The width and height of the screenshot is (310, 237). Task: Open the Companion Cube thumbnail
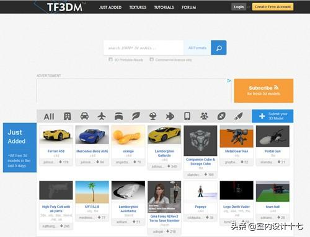(200, 140)
